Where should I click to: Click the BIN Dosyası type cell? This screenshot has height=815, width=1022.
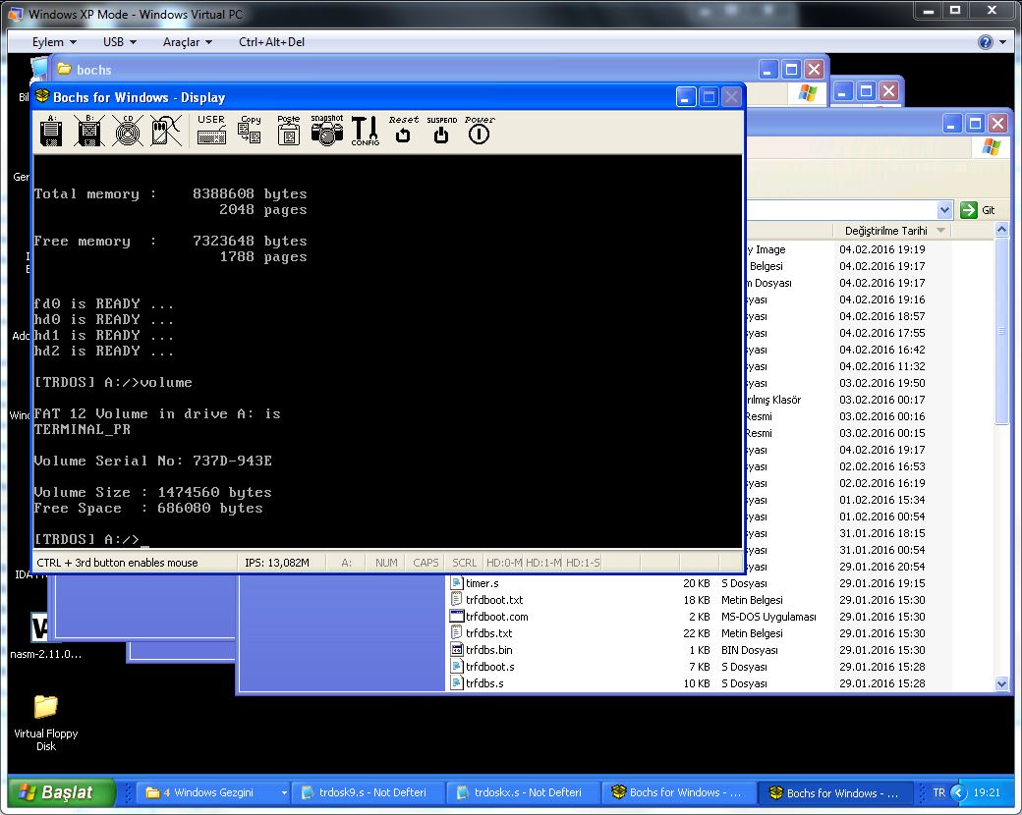(750, 650)
